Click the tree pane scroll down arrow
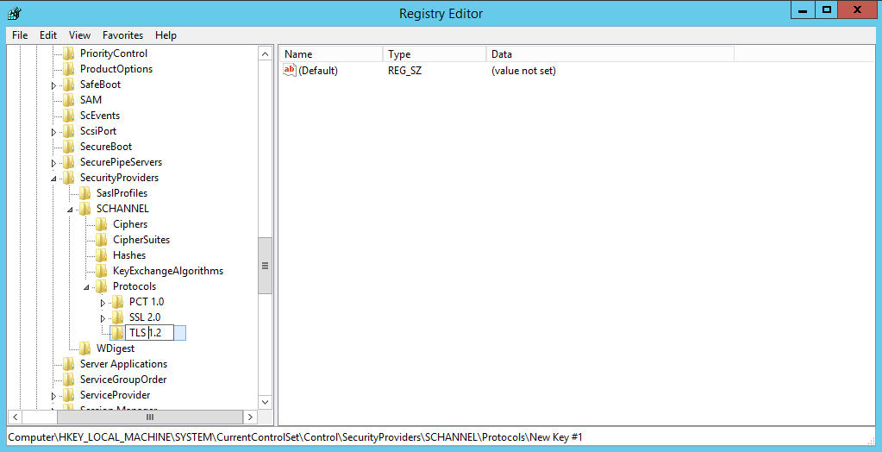882x452 pixels. [x=266, y=402]
